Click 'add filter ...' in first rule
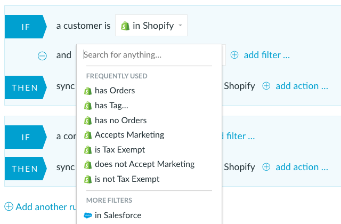 click(266, 55)
